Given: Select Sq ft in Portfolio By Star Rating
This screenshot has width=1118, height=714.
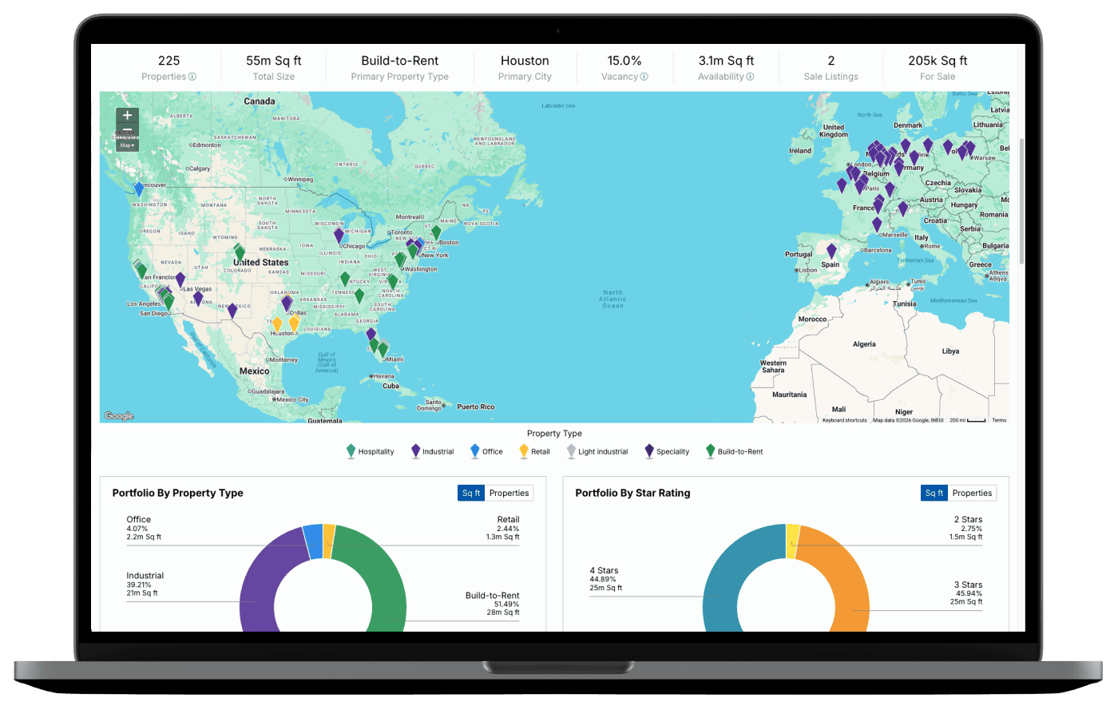Looking at the screenshot, I should (x=934, y=494).
